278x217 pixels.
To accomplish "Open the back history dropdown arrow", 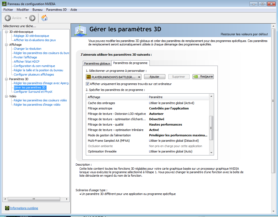I will click(x=26, y=18).
